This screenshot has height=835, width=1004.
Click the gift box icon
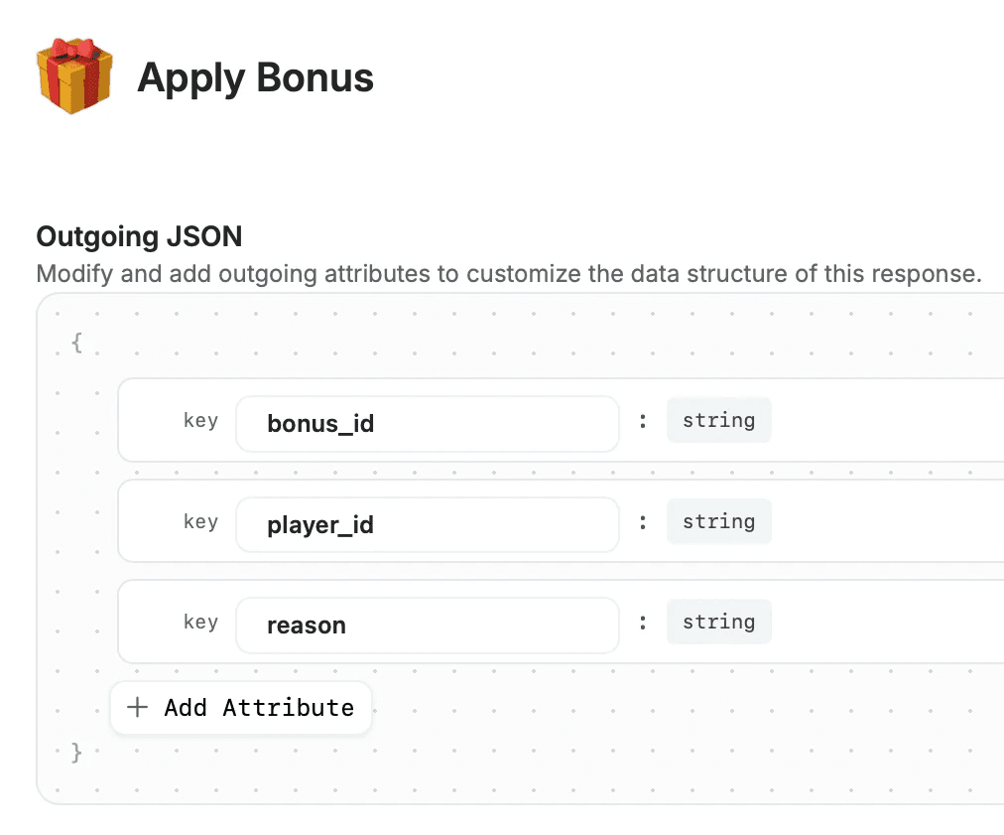pyautogui.click(x=73, y=76)
